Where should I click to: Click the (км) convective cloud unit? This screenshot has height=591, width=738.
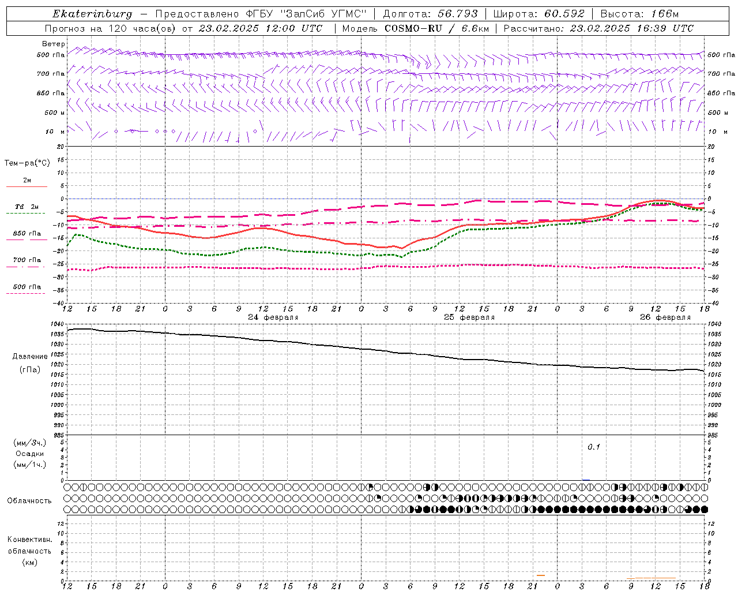[x=29, y=562]
